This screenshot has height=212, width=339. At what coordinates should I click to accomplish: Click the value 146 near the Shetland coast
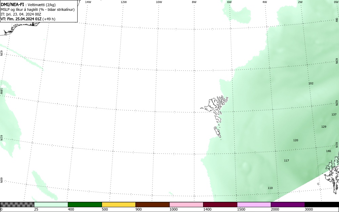pos(328,151)
